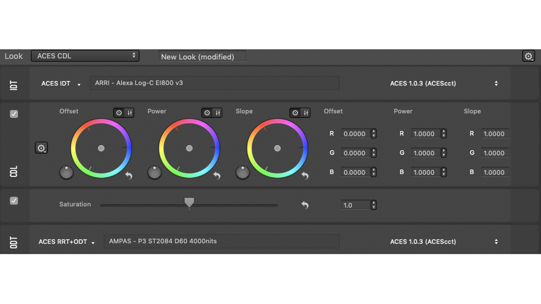Click the Offset R value field
This screenshot has height=304, width=541.
pyautogui.click(x=356, y=134)
